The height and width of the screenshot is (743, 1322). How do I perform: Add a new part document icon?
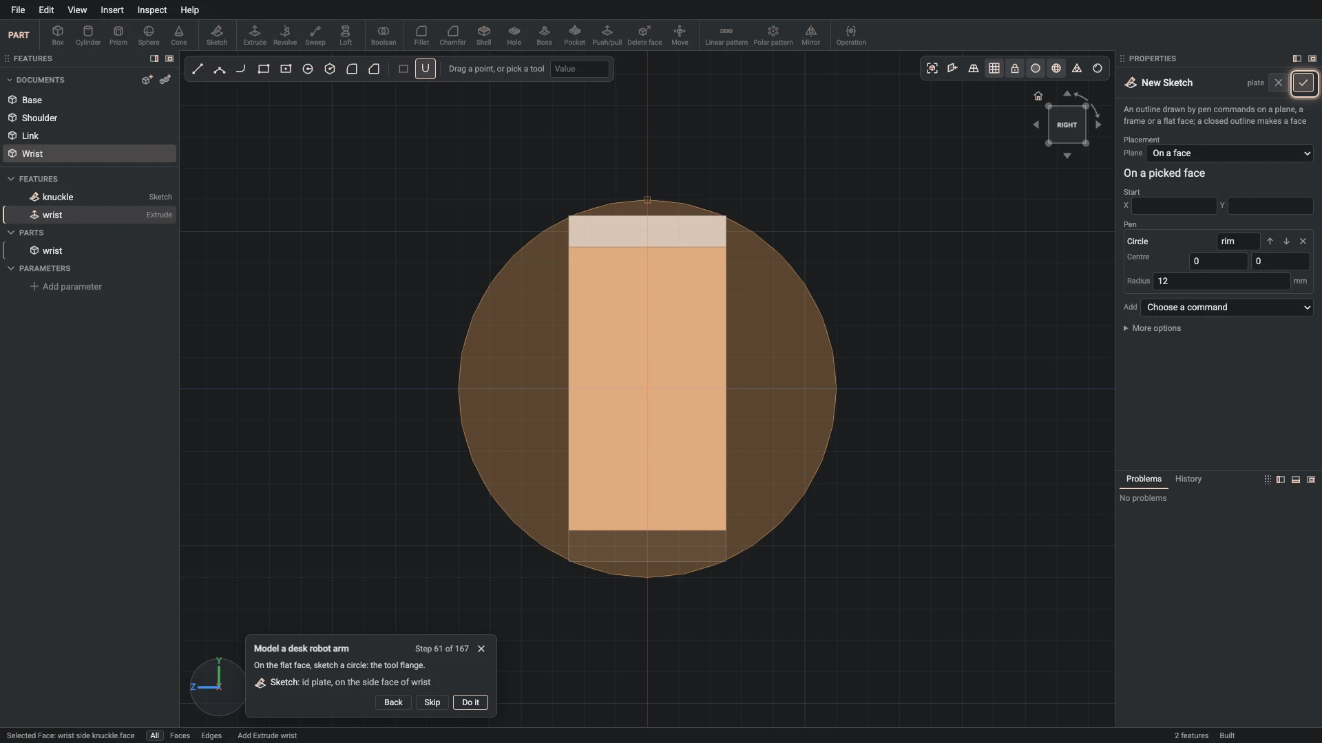coord(147,80)
